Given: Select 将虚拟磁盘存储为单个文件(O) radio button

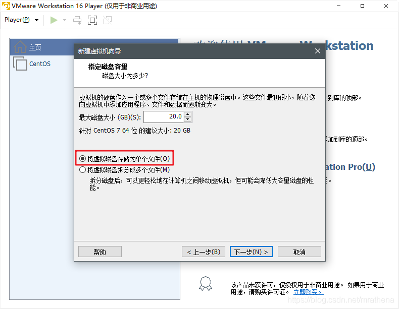Looking at the screenshot, I should [x=82, y=159].
